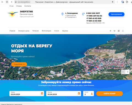The image size is (132, 105).
Task: Open the 'Главная' menu item
Action: 12,31
